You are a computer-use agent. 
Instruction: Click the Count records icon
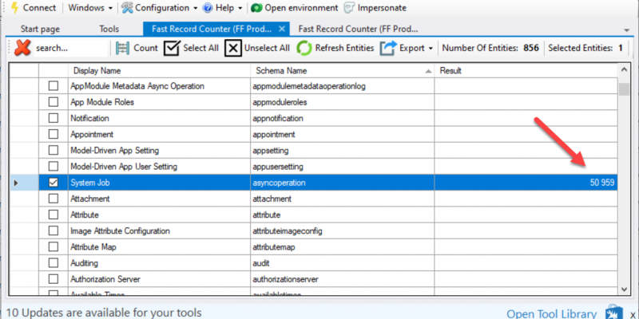[x=122, y=48]
